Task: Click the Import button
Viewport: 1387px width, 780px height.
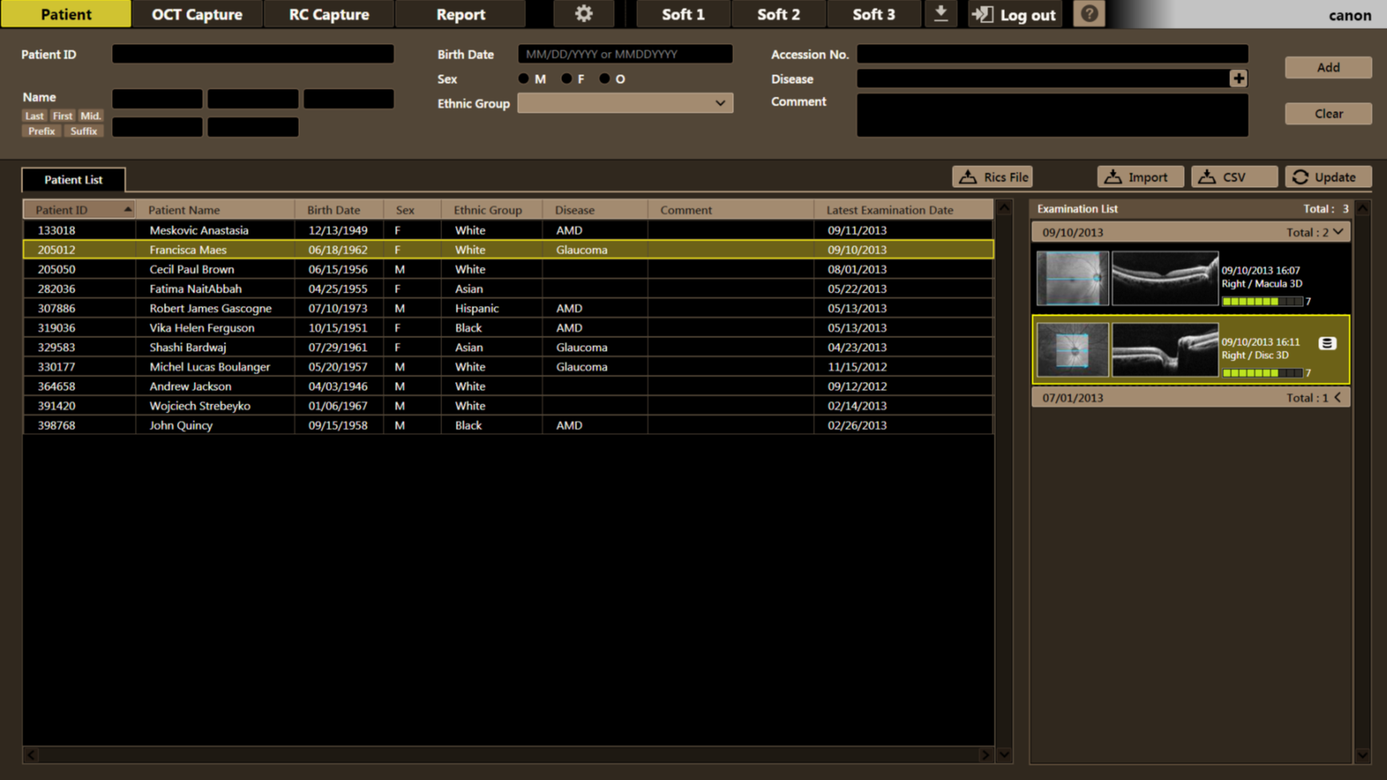Action: coord(1140,177)
